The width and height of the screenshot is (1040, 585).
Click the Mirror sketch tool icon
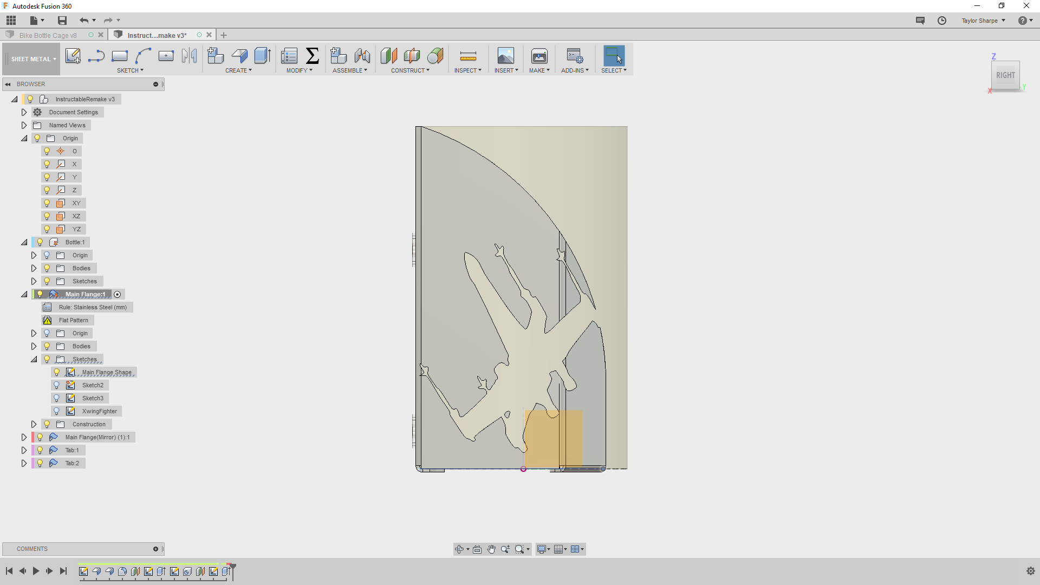pyautogui.click(x=190, y=56)
